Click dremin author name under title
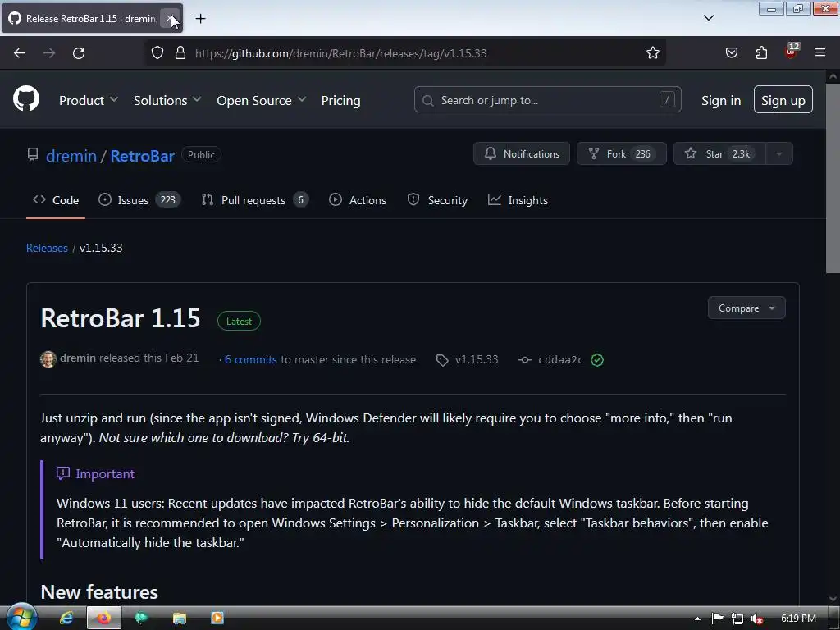840x630 pixels. click(x=78, y=358)
